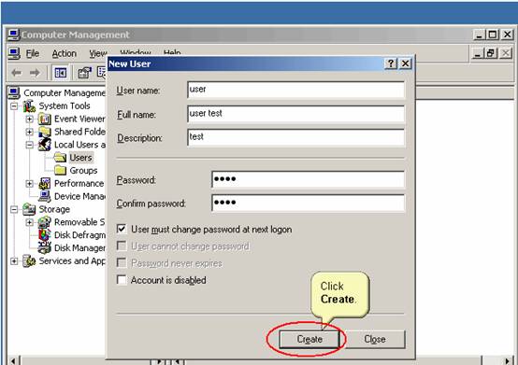Click the Computer Management title bar icon
This screenshot has height=365, width=518.
[13, 35]
